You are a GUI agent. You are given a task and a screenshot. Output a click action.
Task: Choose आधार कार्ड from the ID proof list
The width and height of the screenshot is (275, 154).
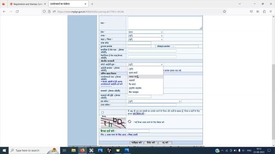[146, 77]
